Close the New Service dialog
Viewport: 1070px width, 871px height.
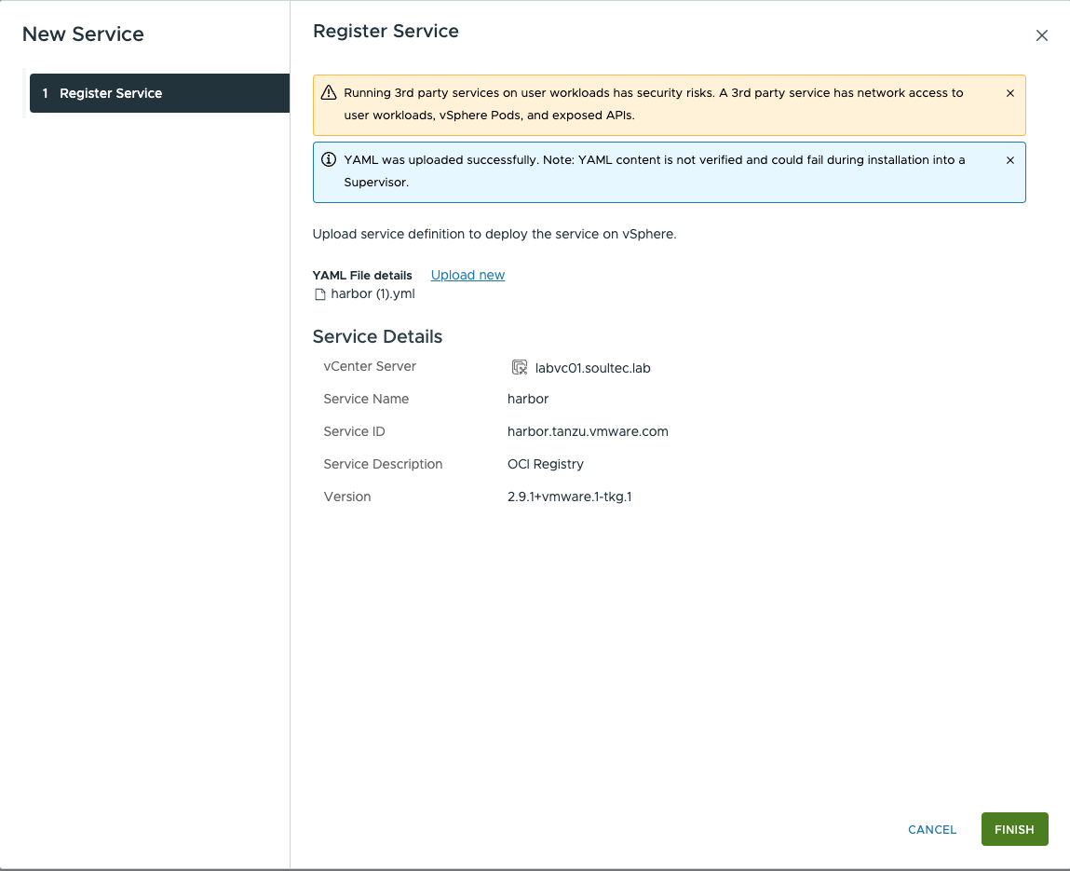pos(1041,35)
